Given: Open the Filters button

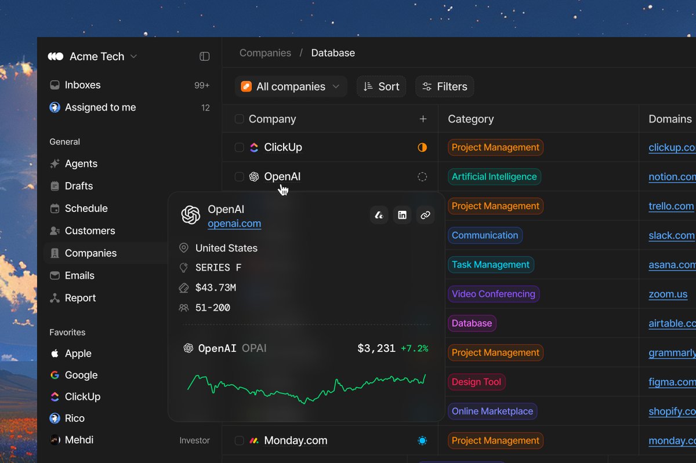Looking at the screenshot, I should pyautogui.click(x=444, y=86).
